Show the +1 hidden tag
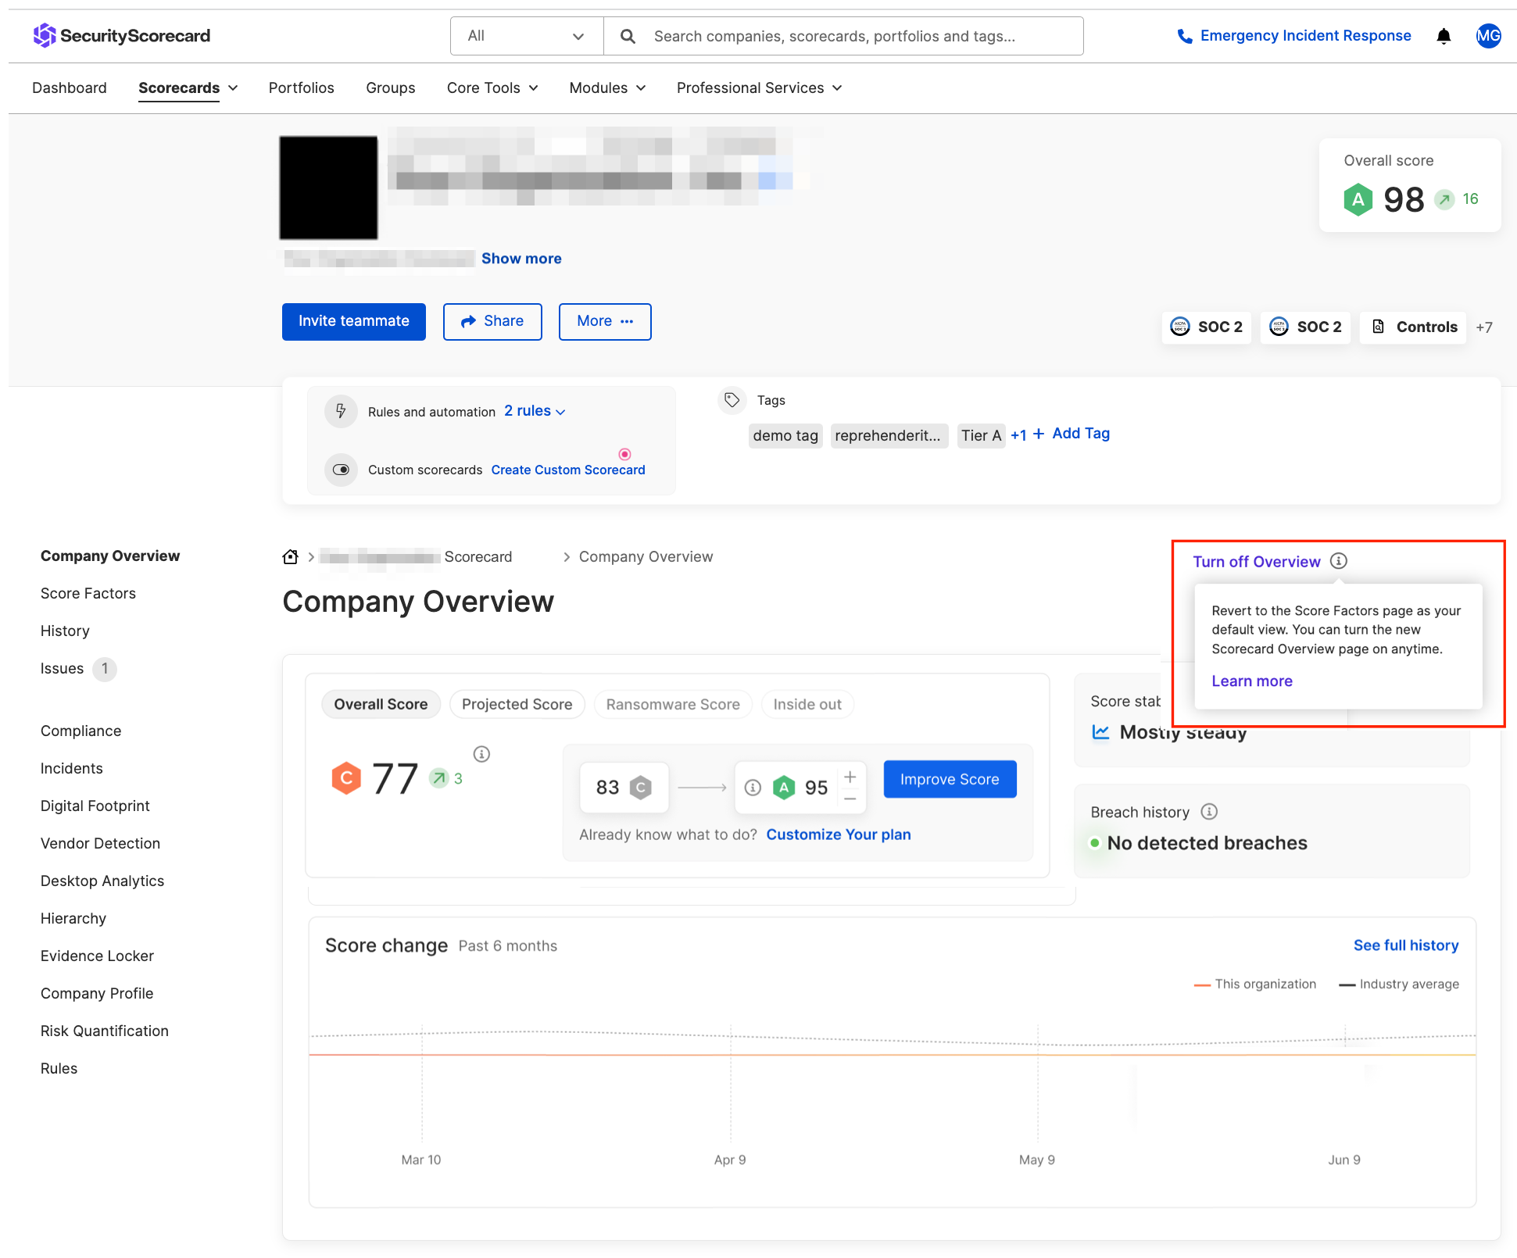This screenshot has width=1517, height=1258. (1018, 435)
